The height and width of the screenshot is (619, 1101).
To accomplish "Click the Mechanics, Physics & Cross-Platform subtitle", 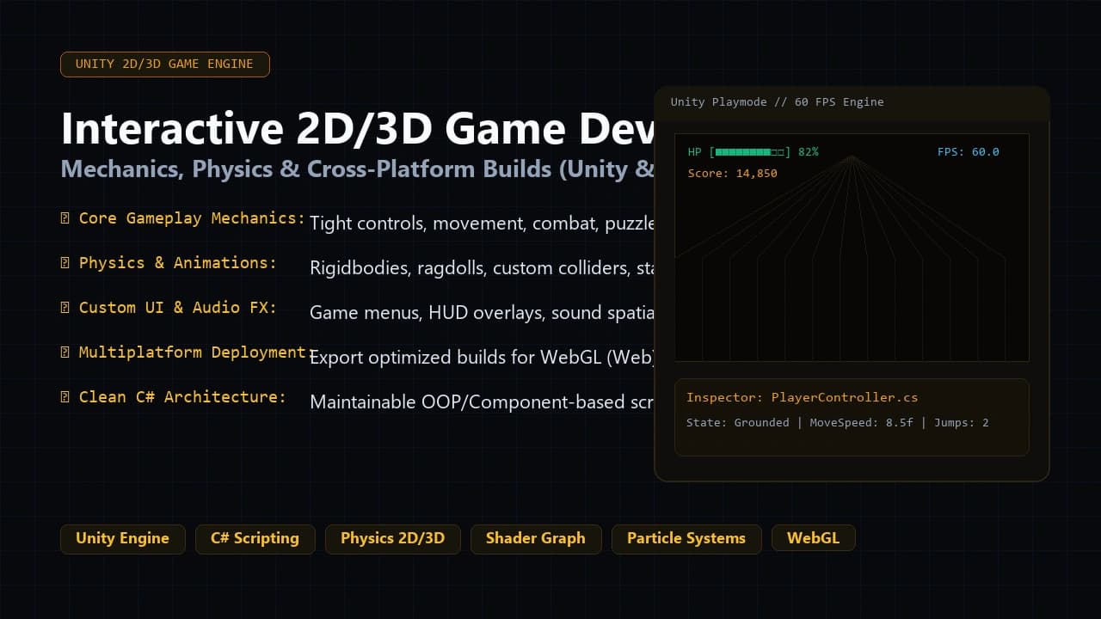I will (x=357, y=169).
